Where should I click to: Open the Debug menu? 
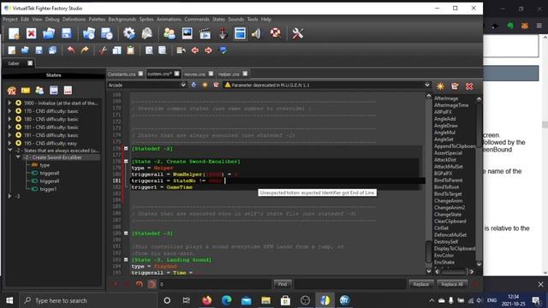pyautogui.click(x=52, y=19)
